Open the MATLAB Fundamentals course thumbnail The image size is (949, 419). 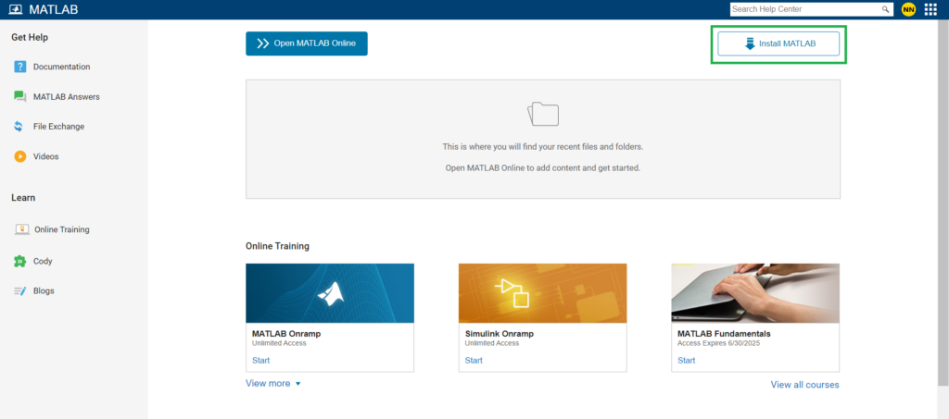click(x=755, y=293)
